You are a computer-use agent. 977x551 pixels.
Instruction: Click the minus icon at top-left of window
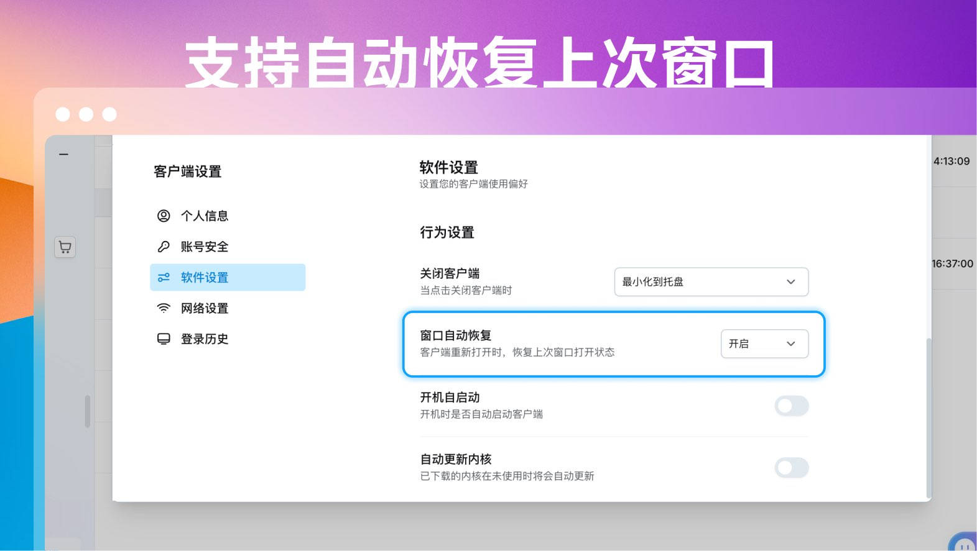[63, 154]
